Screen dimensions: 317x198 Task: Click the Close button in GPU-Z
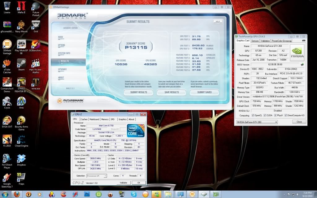299,122
